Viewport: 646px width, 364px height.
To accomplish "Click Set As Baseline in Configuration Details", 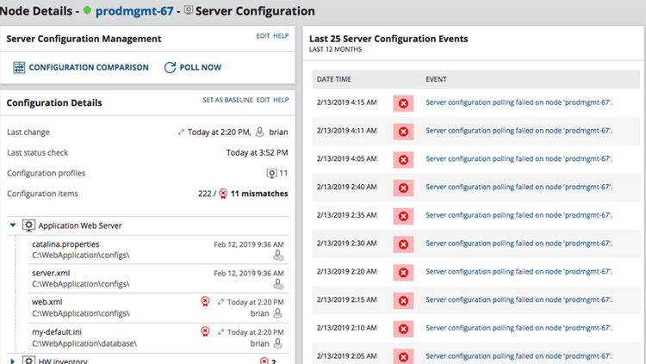I will pyautogui.click(x=227, y=100).
